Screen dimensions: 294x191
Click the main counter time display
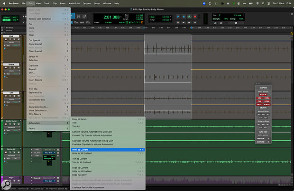pos(111,17)
